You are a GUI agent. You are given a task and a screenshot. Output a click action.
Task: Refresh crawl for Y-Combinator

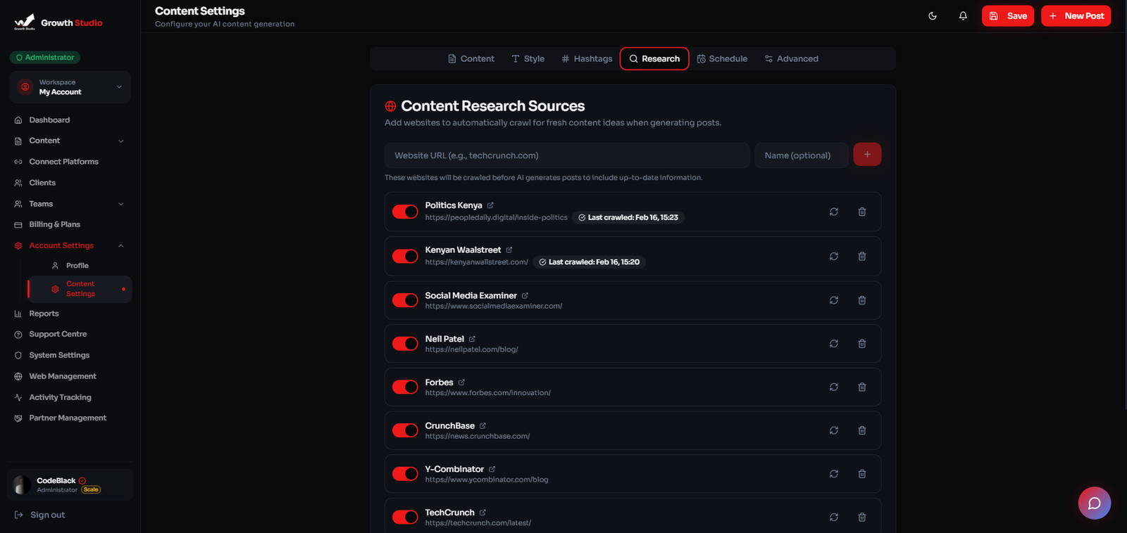[834, 474]
